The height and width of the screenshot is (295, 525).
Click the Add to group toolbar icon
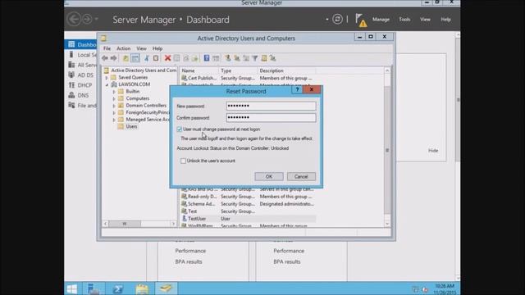[x=273, y=58]
